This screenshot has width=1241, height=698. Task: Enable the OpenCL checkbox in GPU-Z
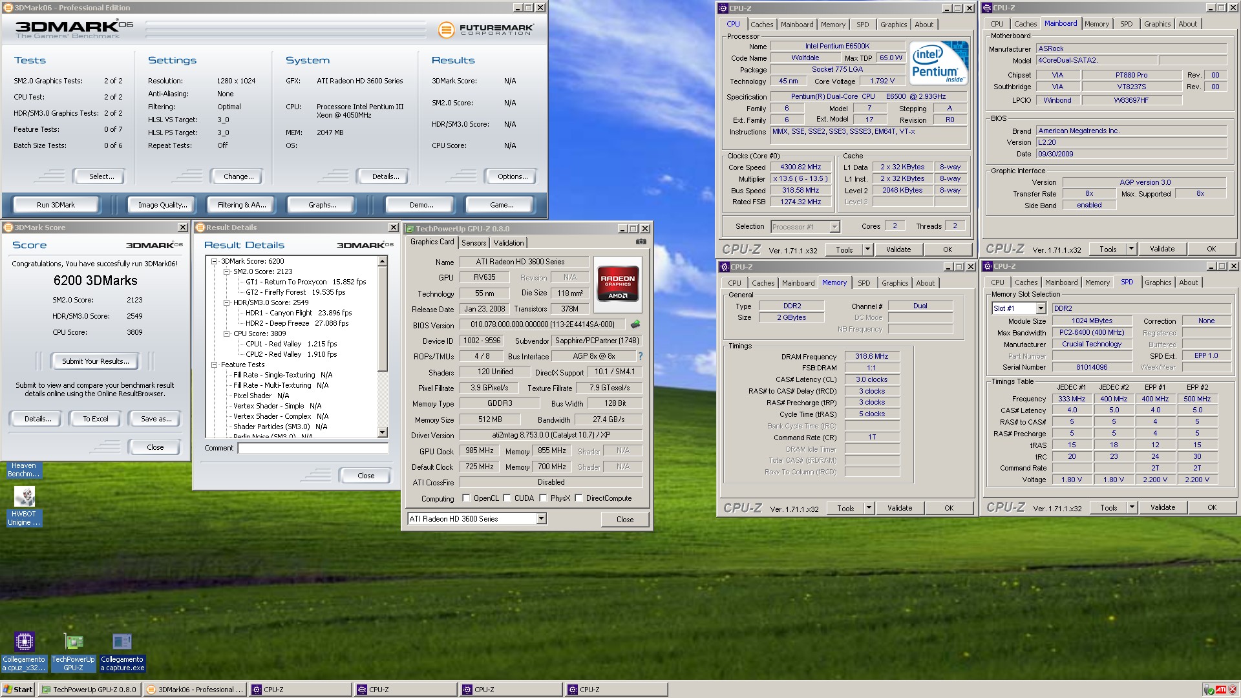point(466,498)
